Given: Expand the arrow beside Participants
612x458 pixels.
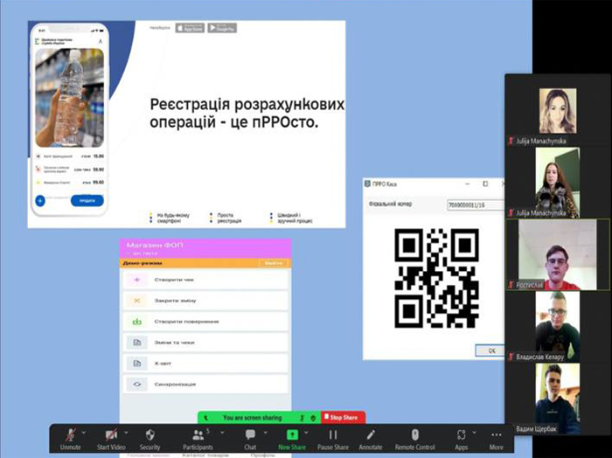Looking at the screenshot, I should 222,433.
